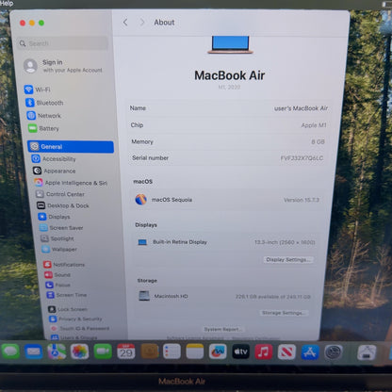Open Wi-Fi settings in sidebar
This screenshot has width=392, height=392.
[x=38, y=90]
